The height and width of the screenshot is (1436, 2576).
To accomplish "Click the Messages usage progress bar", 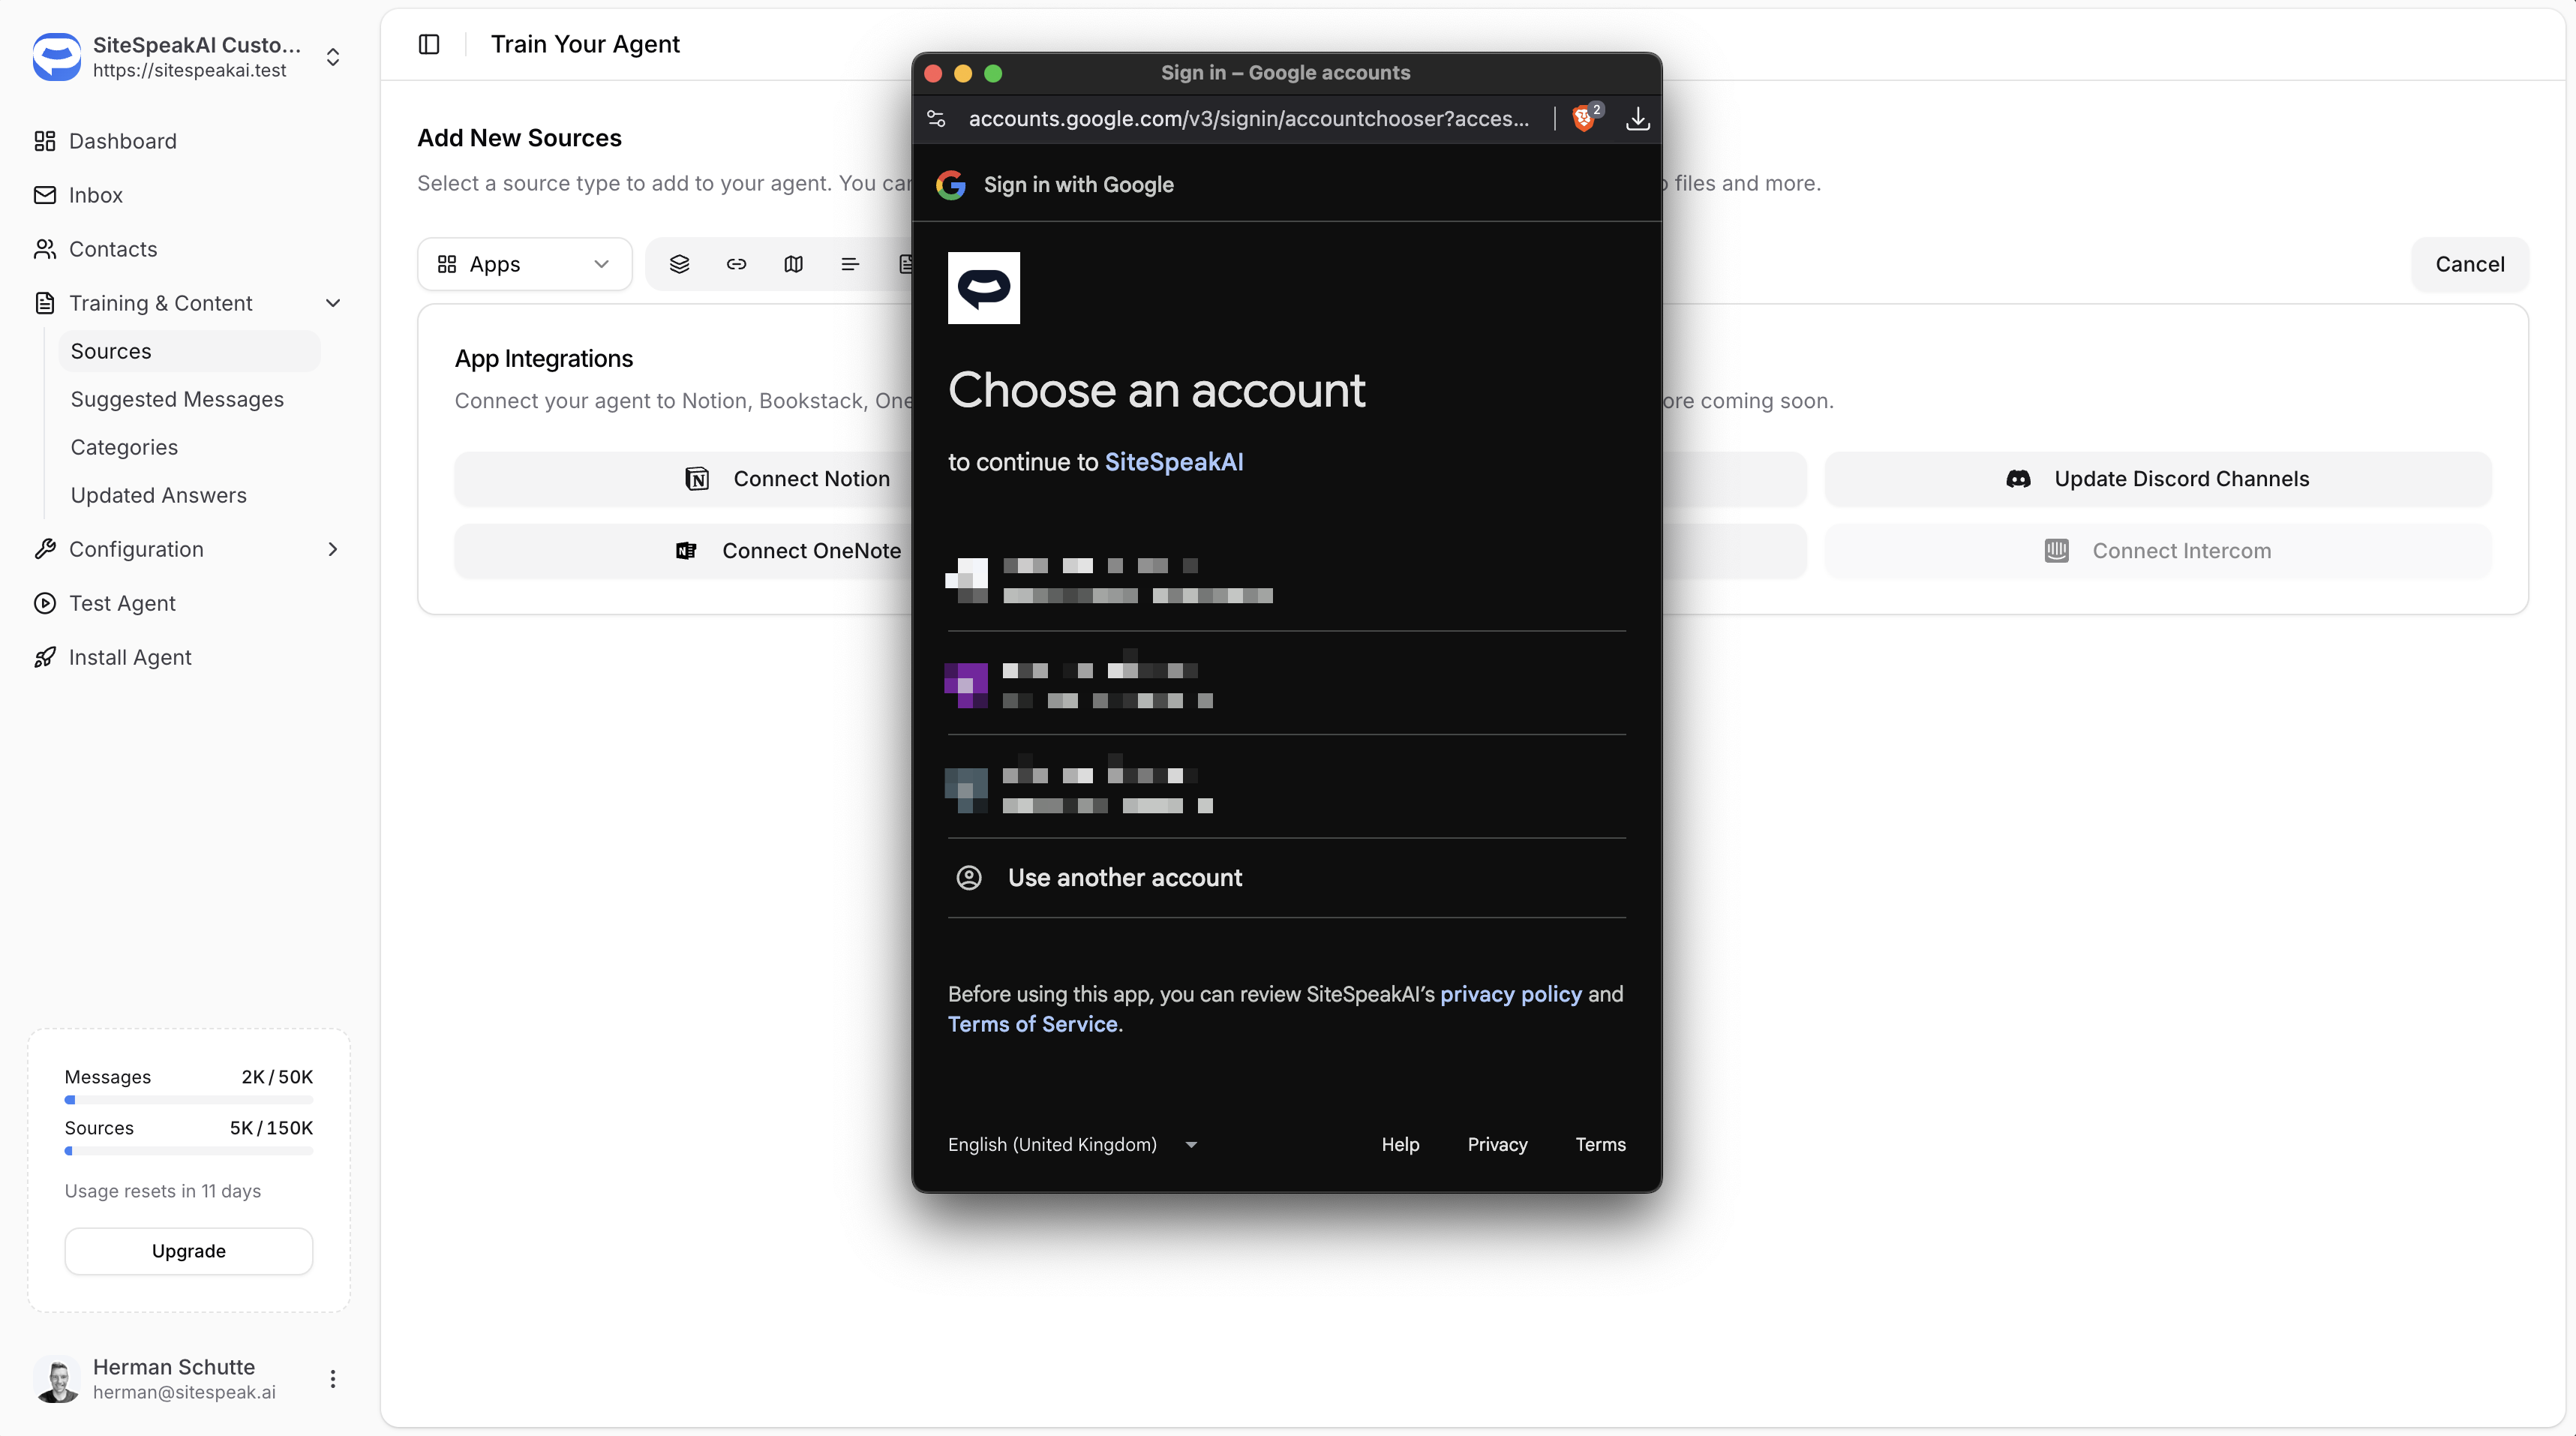I will (188, 1100).
